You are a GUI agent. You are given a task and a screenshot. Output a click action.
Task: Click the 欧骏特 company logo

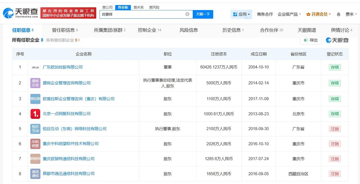point(35,159)
